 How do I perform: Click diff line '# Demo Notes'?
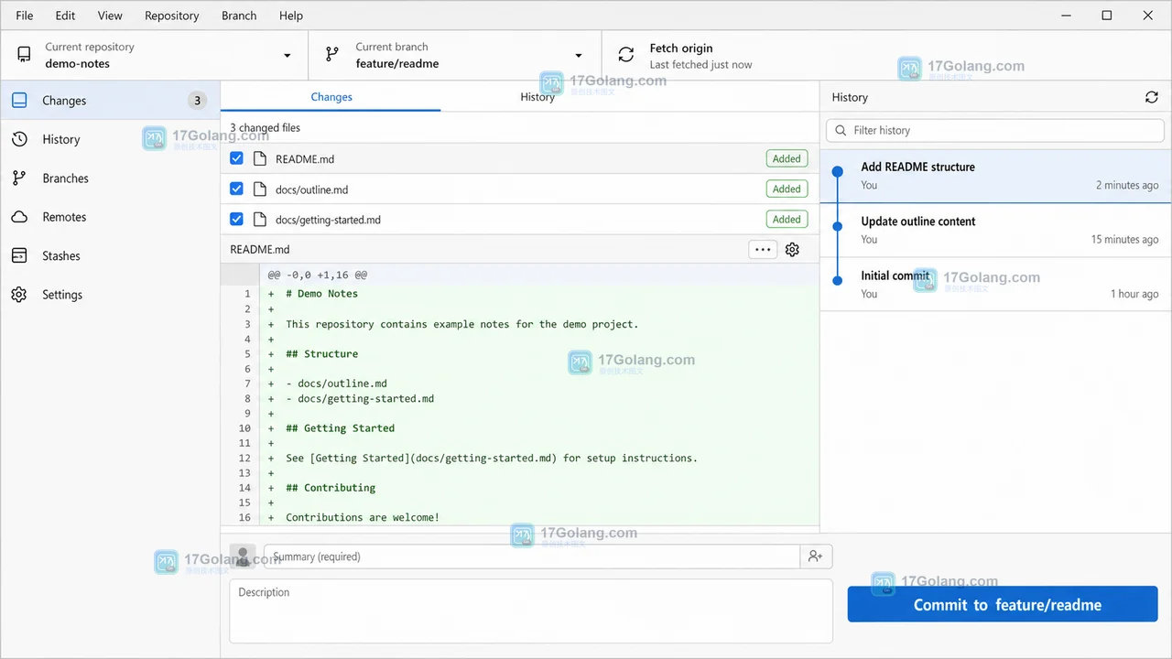(321, 294)
